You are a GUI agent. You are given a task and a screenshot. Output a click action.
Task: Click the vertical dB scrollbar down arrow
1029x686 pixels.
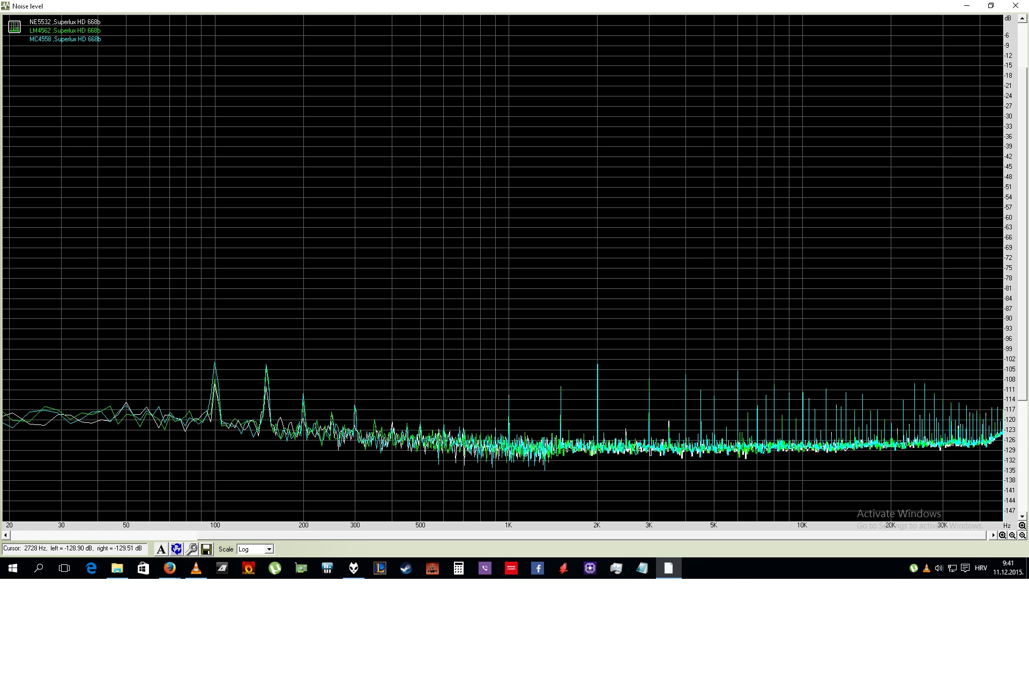pyautogui.click(x=1022, y=517)
